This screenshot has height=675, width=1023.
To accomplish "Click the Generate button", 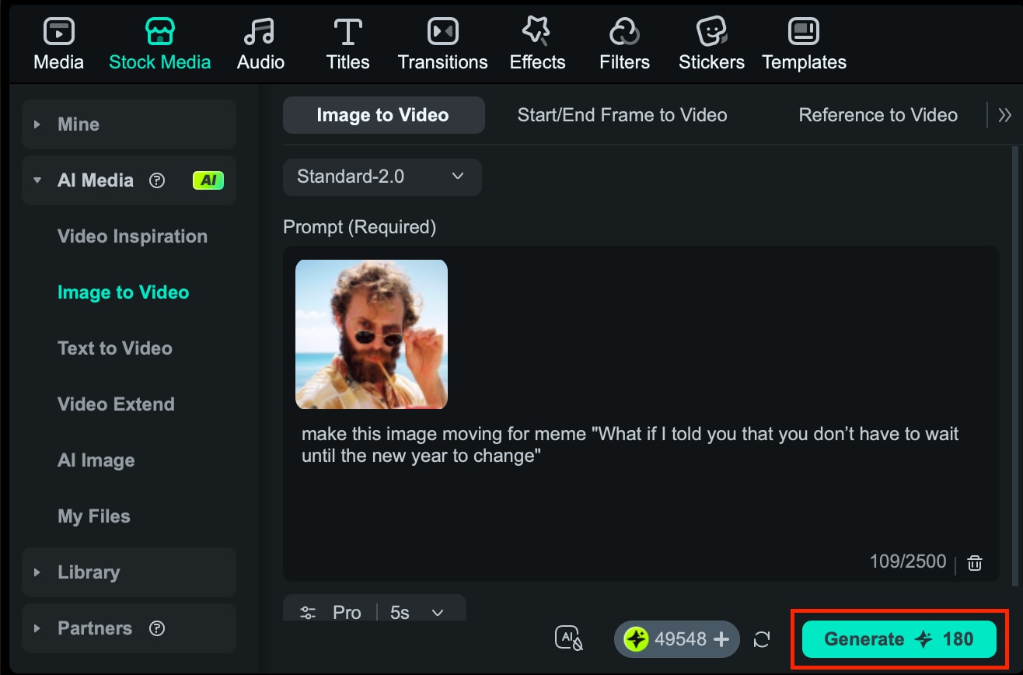I will (x=899, y=638).
